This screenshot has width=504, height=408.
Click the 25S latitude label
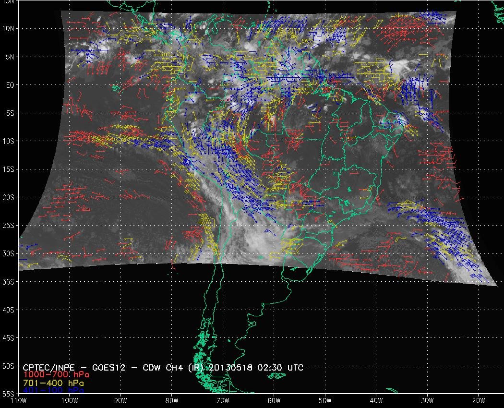tap(8, 226)
